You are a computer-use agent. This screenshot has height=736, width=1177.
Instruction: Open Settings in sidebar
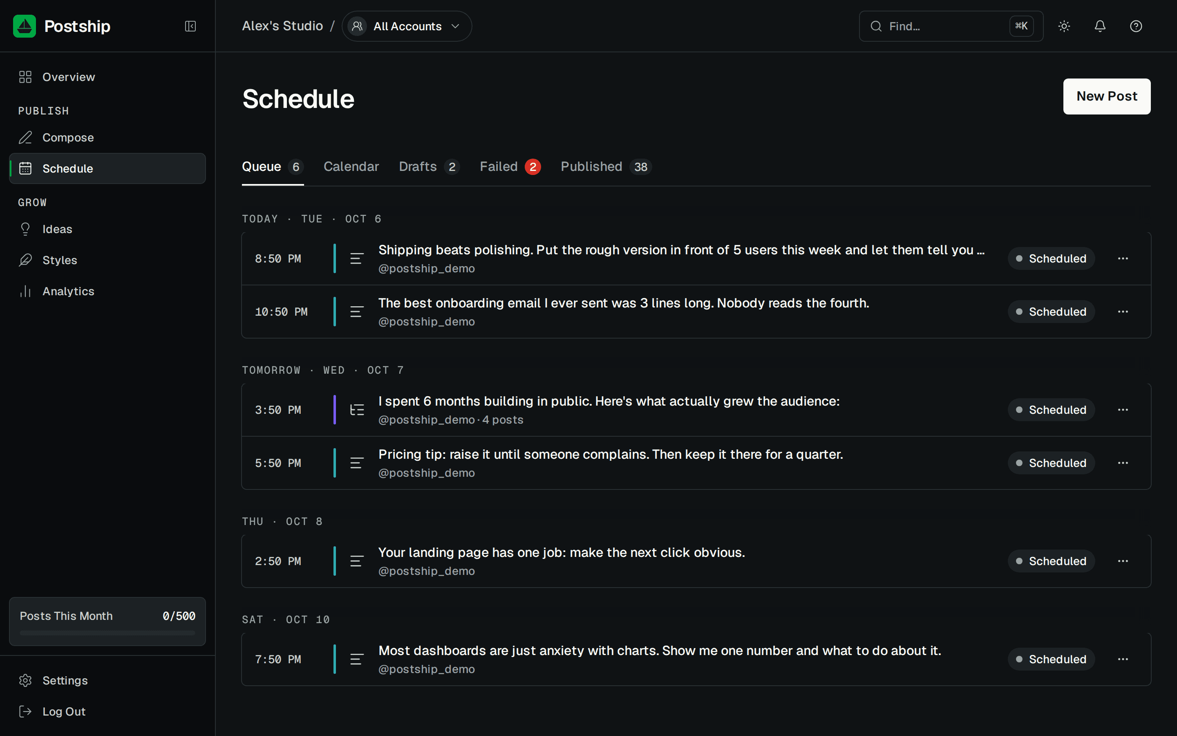pyautogui.click(x=107, y=680)
